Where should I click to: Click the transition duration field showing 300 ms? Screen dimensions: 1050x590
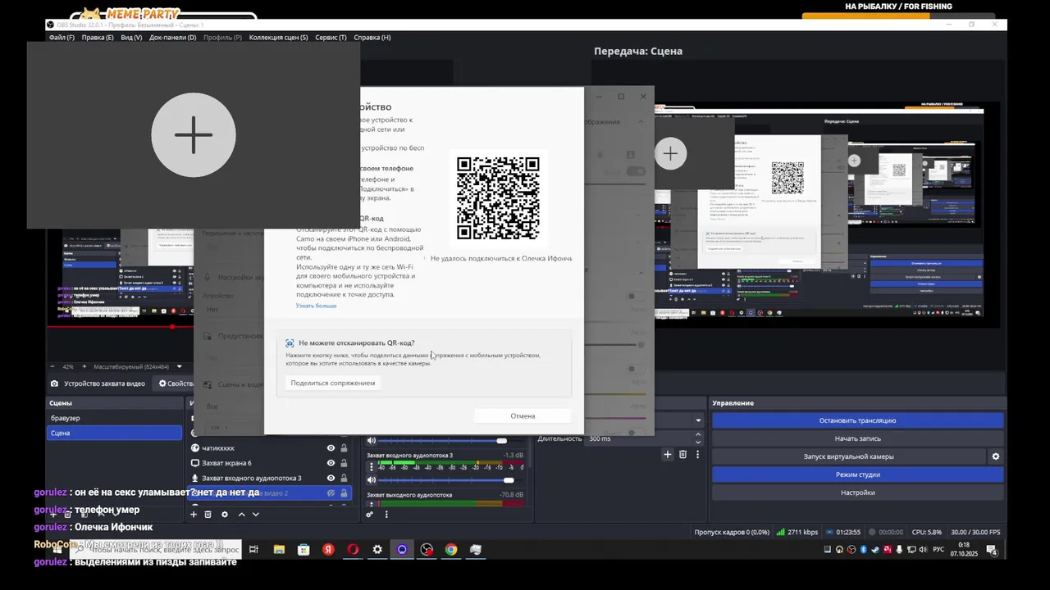click(x=640, y=438)
